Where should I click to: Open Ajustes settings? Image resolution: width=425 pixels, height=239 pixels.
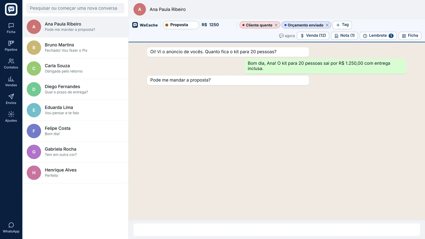click(x=11, y=117)
